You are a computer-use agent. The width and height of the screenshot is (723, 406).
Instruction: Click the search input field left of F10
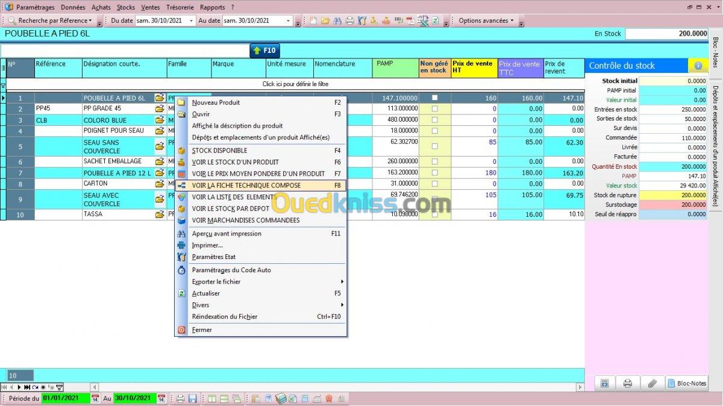coord(125,51)
